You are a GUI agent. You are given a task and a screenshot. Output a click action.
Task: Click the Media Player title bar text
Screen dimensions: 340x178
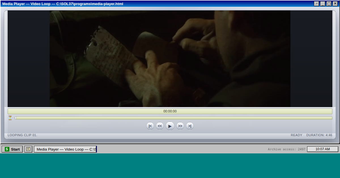pos(63,4)
